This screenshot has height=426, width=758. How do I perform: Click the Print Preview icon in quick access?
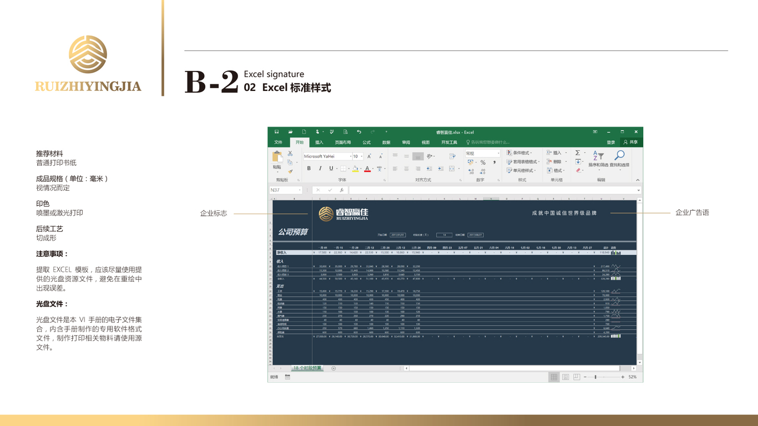[x=345, y=132]
